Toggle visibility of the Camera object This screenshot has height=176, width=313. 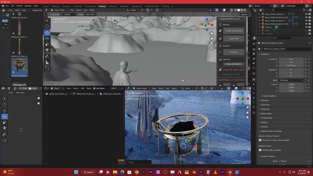306,27
